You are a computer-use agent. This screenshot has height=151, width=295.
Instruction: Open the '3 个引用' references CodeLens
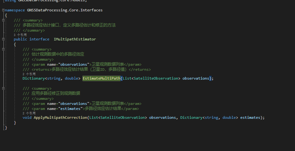click(20, 35)
